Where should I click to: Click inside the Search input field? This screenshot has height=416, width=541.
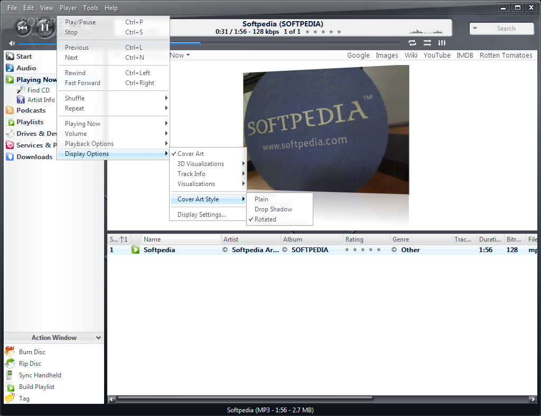tap(506, 29)
